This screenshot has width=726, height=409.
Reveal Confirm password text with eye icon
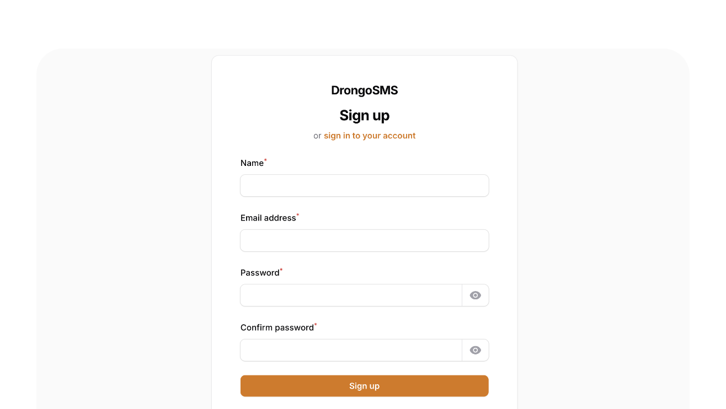click(475, 350)
